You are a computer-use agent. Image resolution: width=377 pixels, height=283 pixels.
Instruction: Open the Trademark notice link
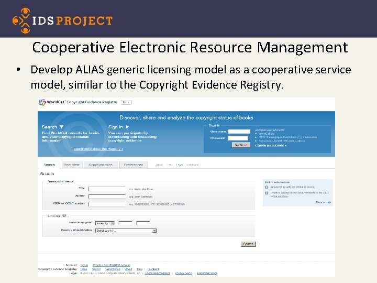[x=207, y=273]
